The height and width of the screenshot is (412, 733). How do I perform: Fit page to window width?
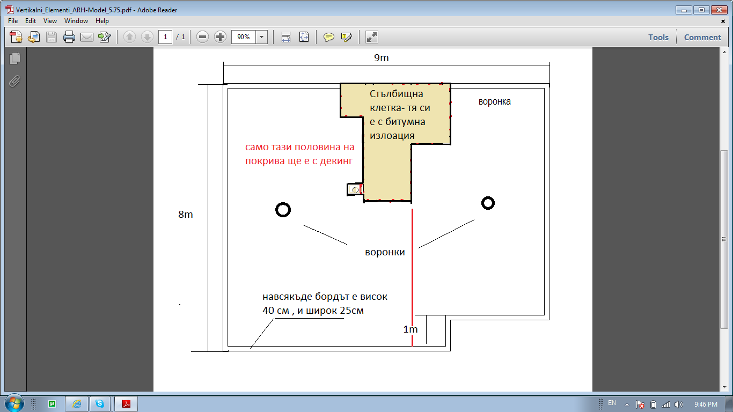tap(286, 37)
